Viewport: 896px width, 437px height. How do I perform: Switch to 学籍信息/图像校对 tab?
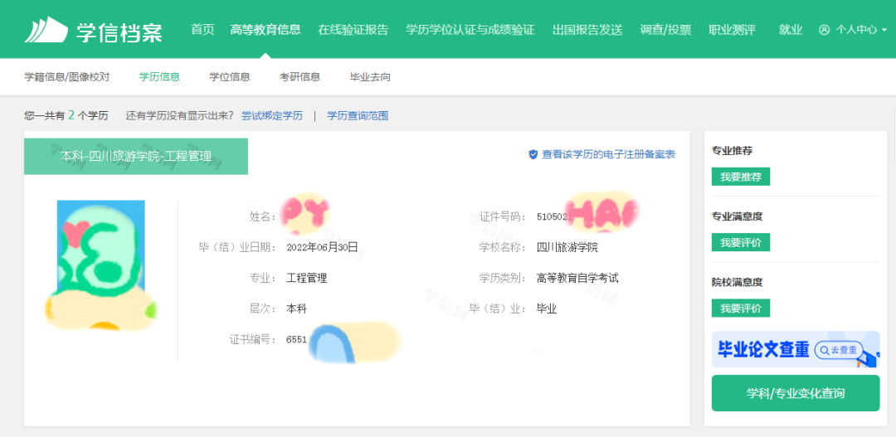point(67,77)
